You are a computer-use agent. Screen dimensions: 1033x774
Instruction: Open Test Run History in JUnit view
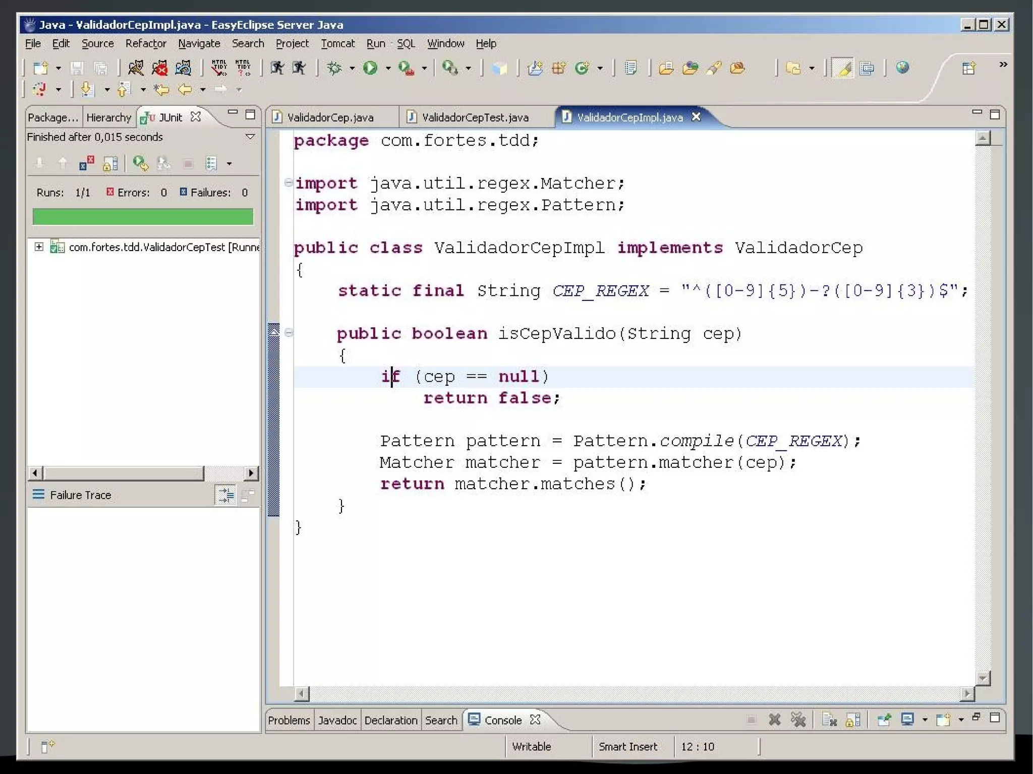pyautogui.click(x=211, y=163)
